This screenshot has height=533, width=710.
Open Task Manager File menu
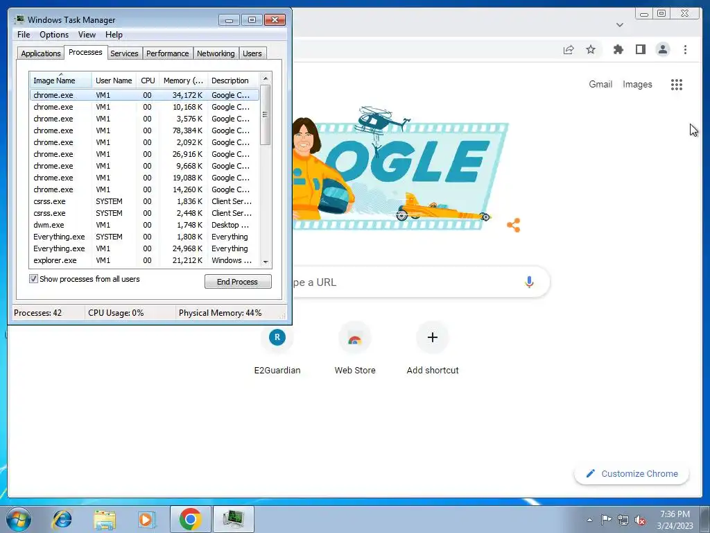[x=24, y=35]
